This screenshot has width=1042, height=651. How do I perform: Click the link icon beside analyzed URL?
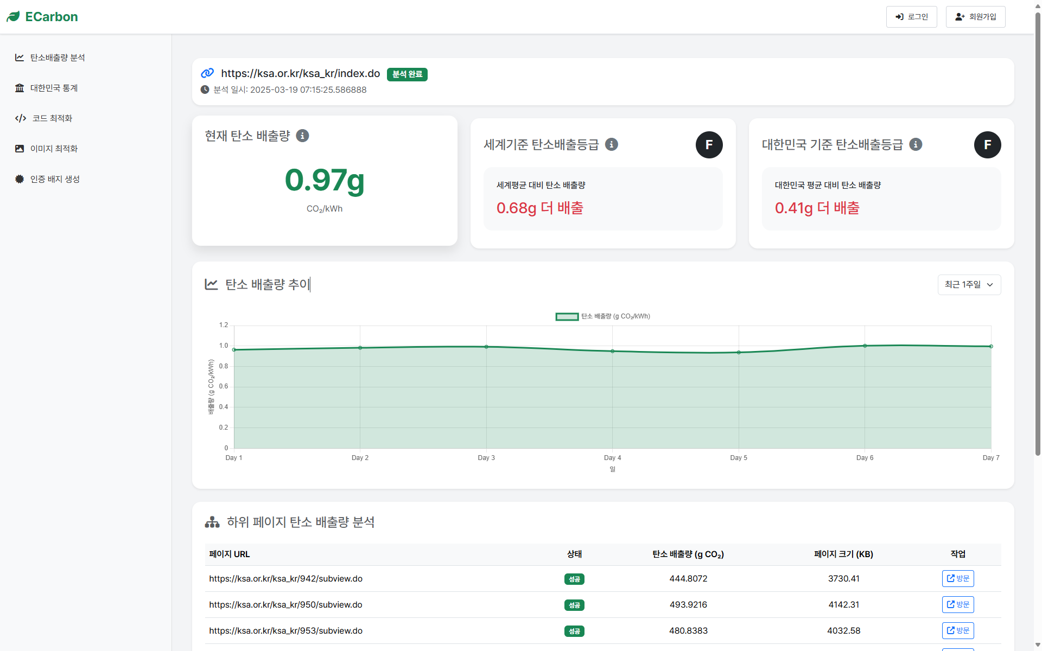(207, 73)
